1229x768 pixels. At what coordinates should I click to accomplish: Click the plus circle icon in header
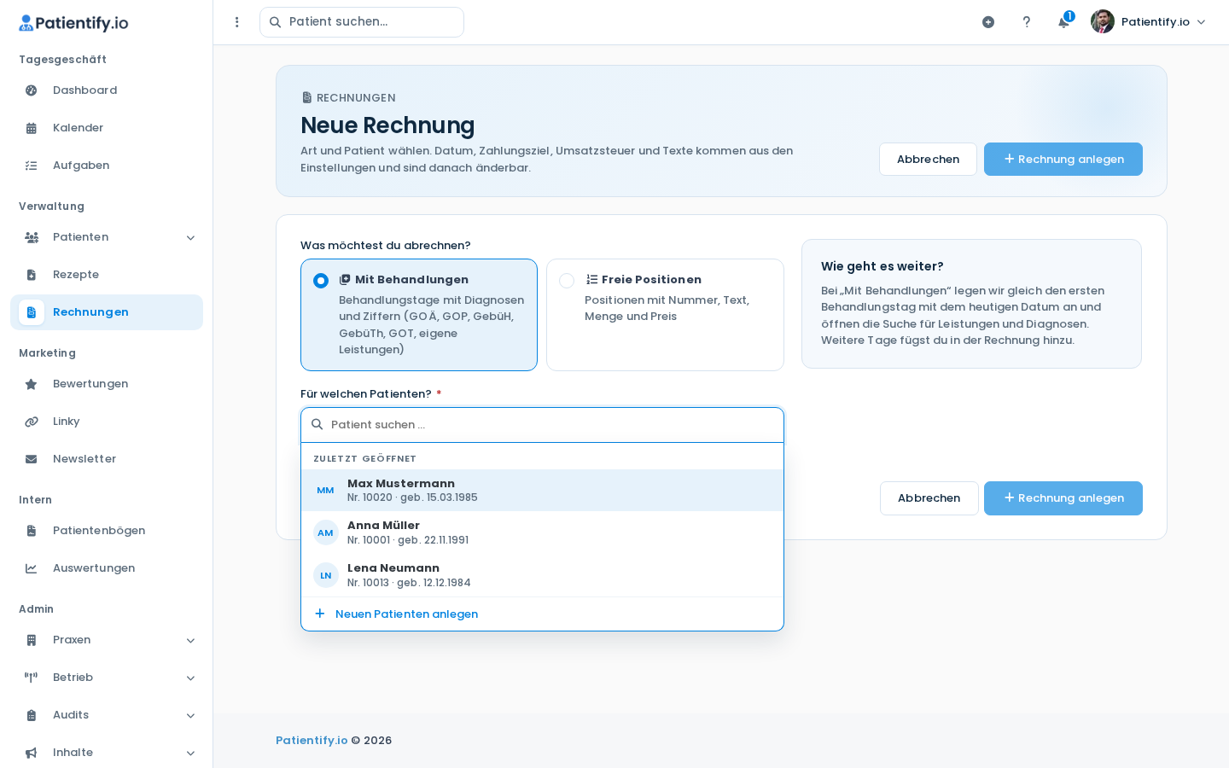pos(988,22)
